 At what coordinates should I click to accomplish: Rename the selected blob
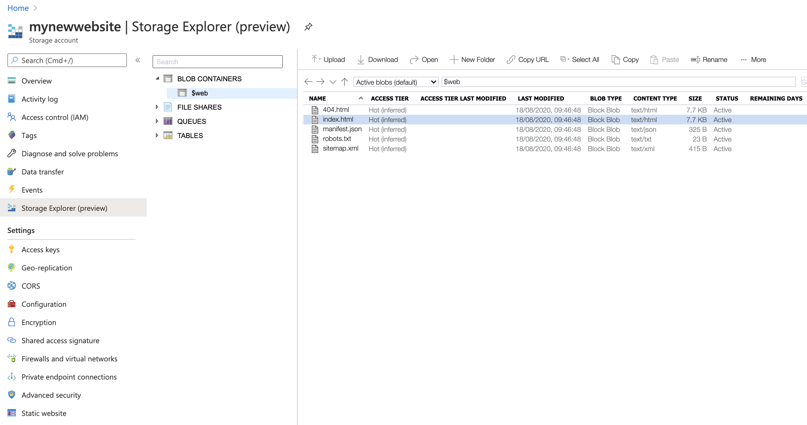[709, 59]
